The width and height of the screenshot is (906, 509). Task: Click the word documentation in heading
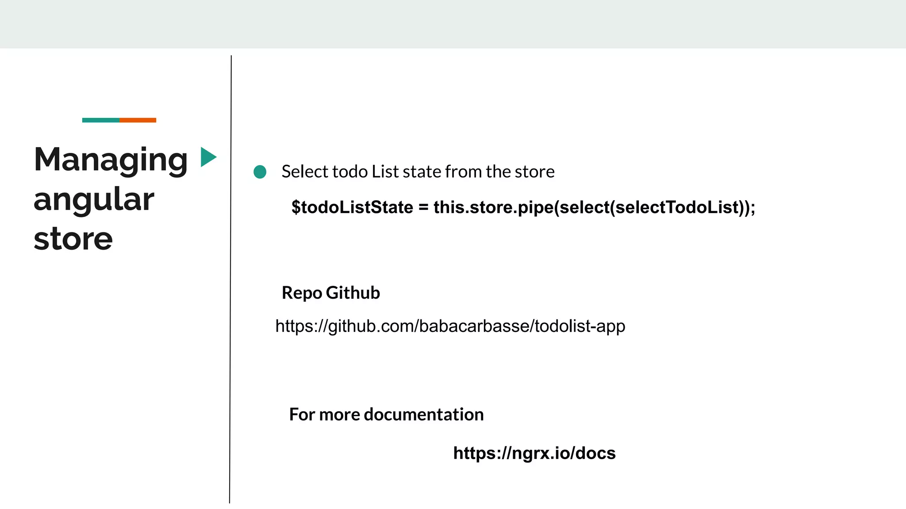423,414
